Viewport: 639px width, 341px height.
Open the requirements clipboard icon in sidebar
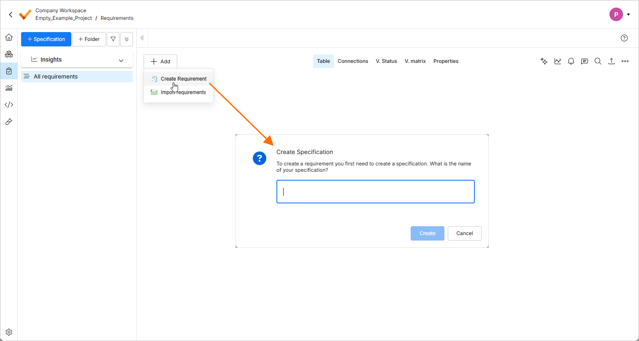click(9, 71)
